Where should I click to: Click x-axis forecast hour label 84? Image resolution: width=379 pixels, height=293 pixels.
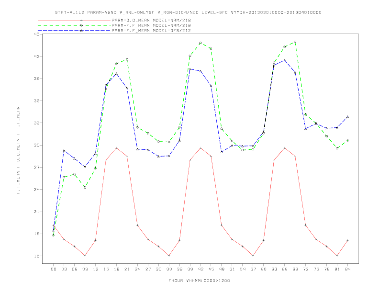347,269
